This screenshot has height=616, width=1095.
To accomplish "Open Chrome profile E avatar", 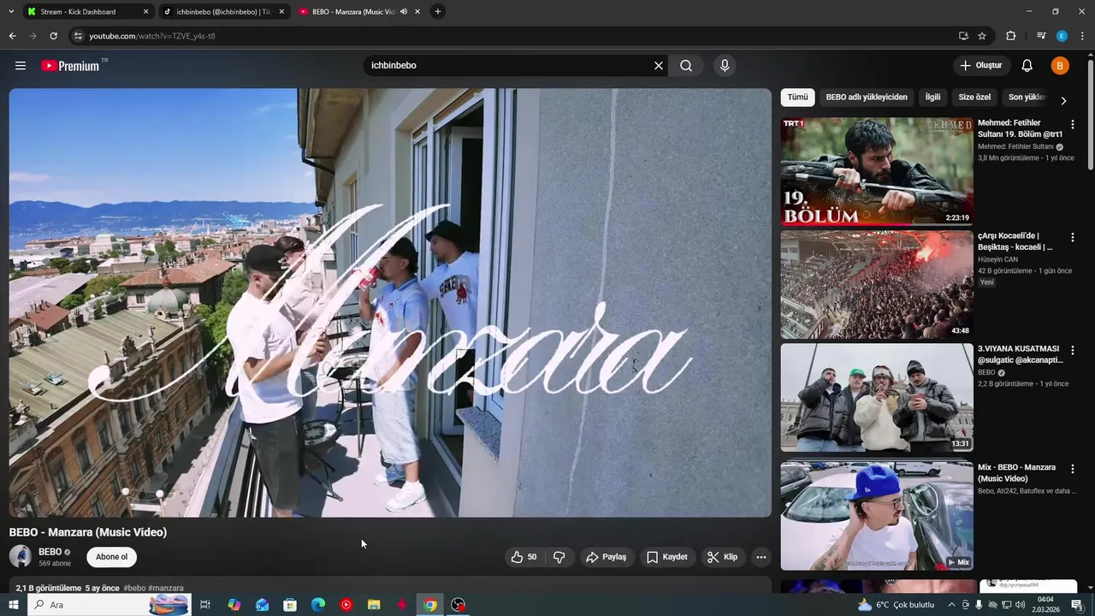I will tap(1062, 36).
